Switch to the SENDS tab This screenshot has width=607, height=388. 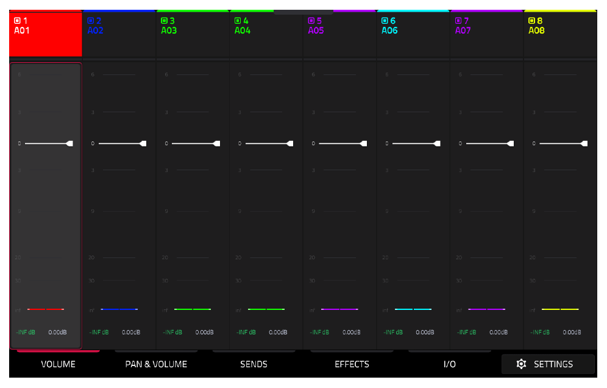click(x=254, y=364)
